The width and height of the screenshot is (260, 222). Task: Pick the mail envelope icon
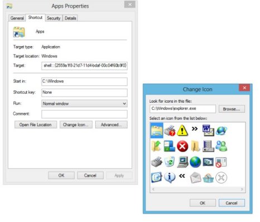(195, 178)
